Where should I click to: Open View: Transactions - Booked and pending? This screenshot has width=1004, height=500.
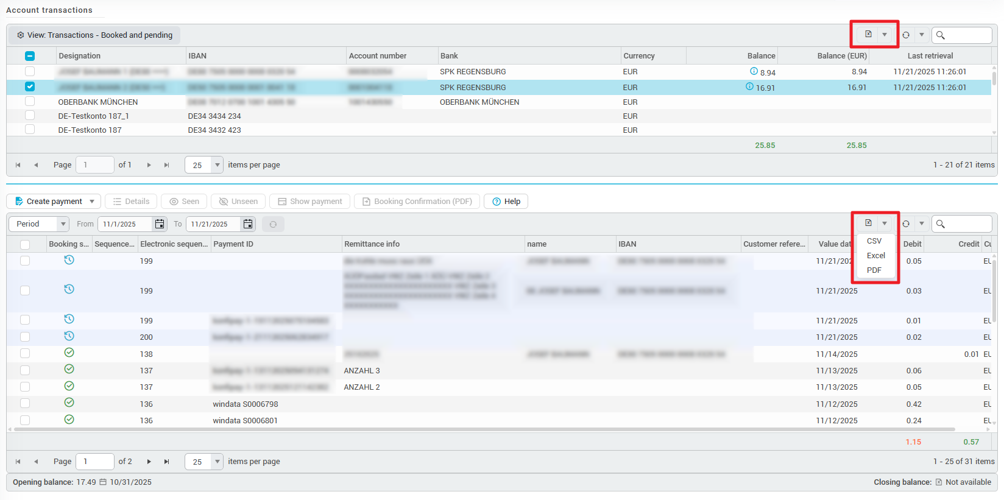94,35
